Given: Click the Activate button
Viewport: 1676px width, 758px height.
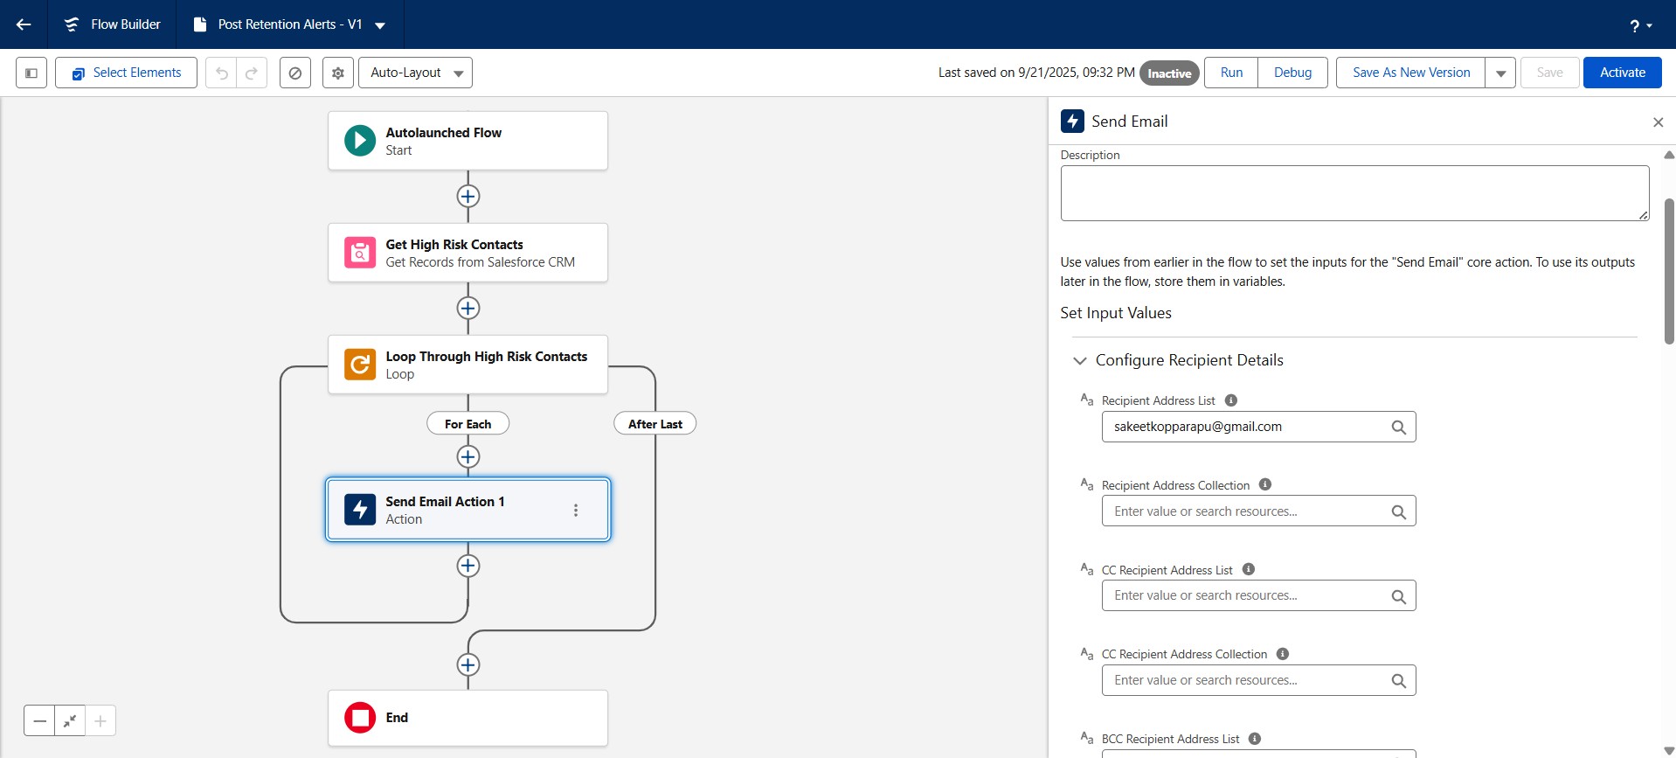Looking at the screenshot, I should [1623, 73].
